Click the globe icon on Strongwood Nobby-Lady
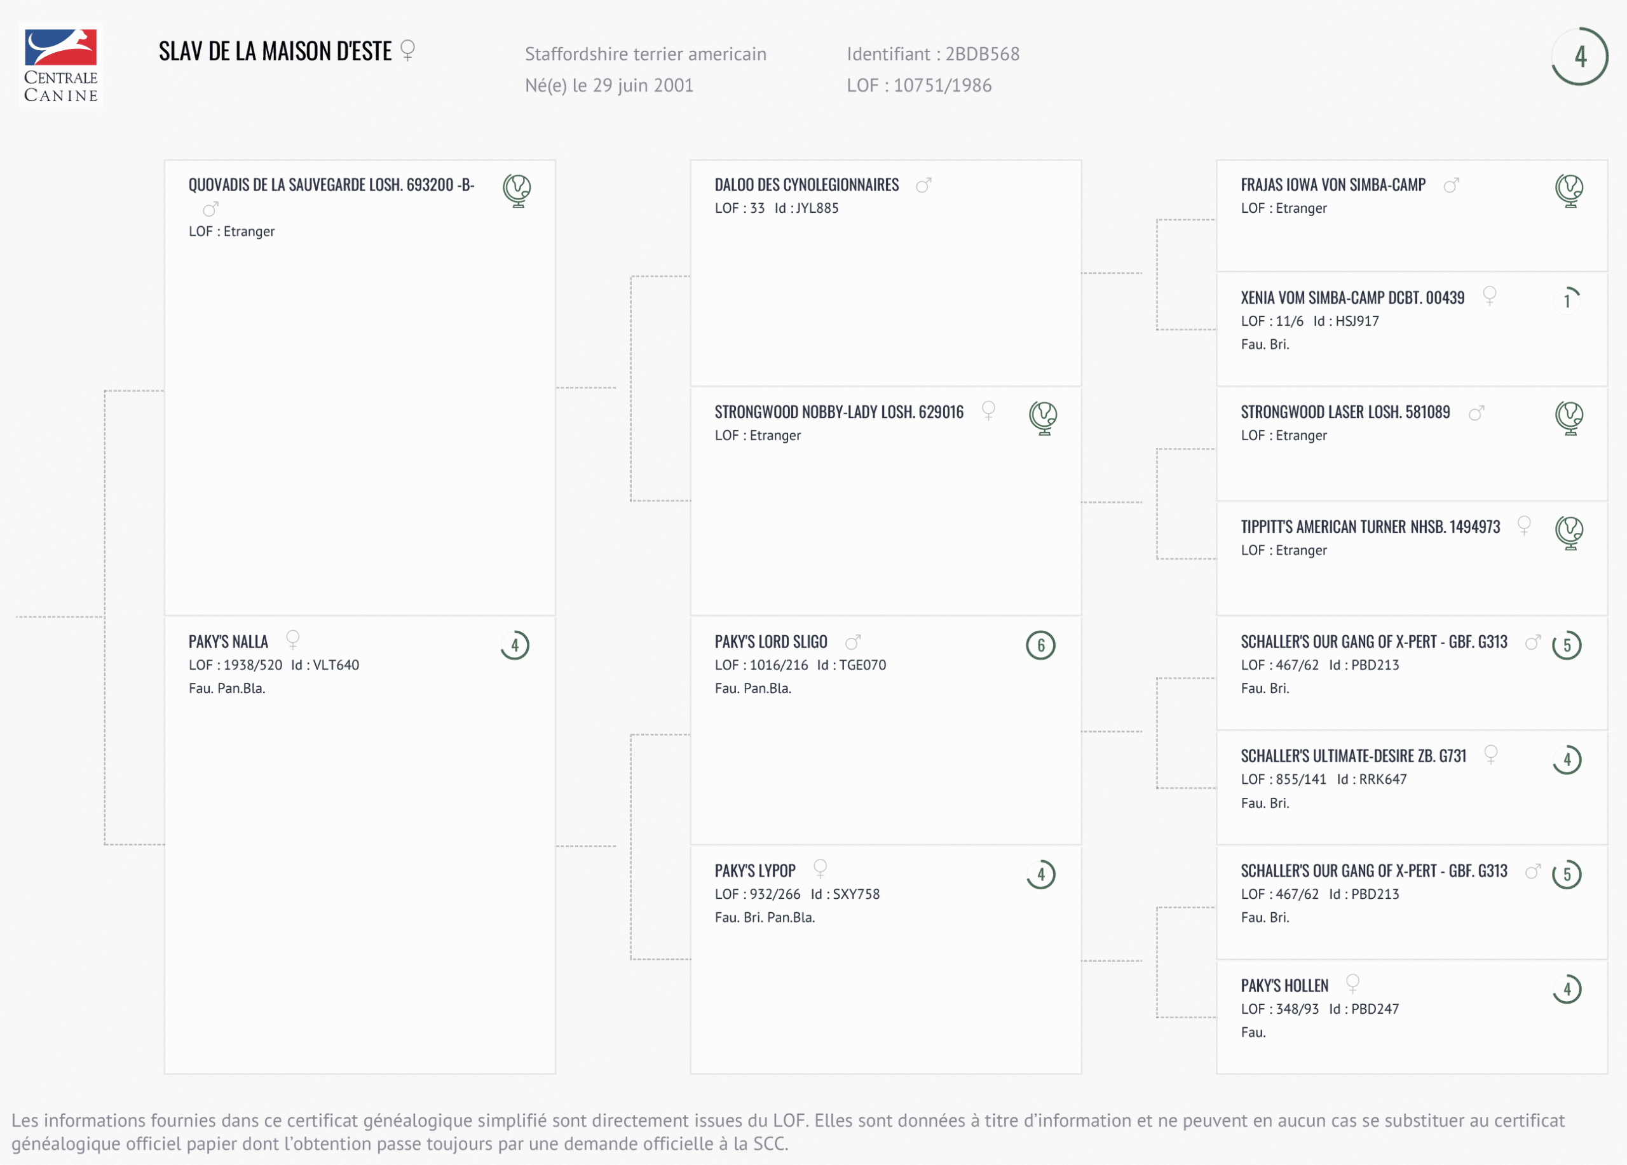This screenshot has height=1165, width=1627. pos(1043,417)
